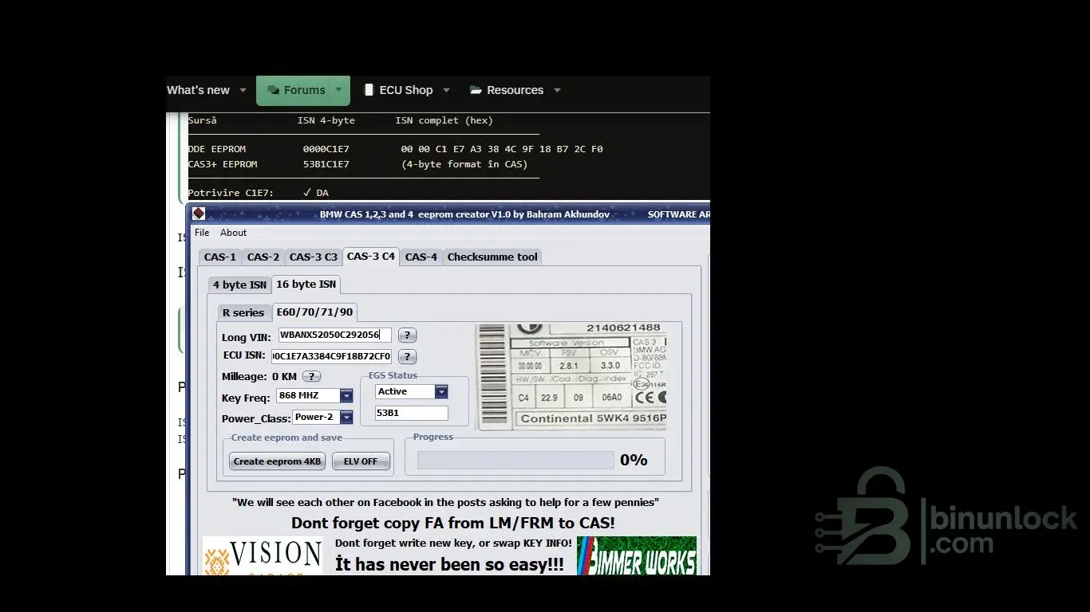Image resolution: width=1090 pixels, height=612 pixels.
Task: Select the 4 byte ISN tab
Action: coord(239,284)
